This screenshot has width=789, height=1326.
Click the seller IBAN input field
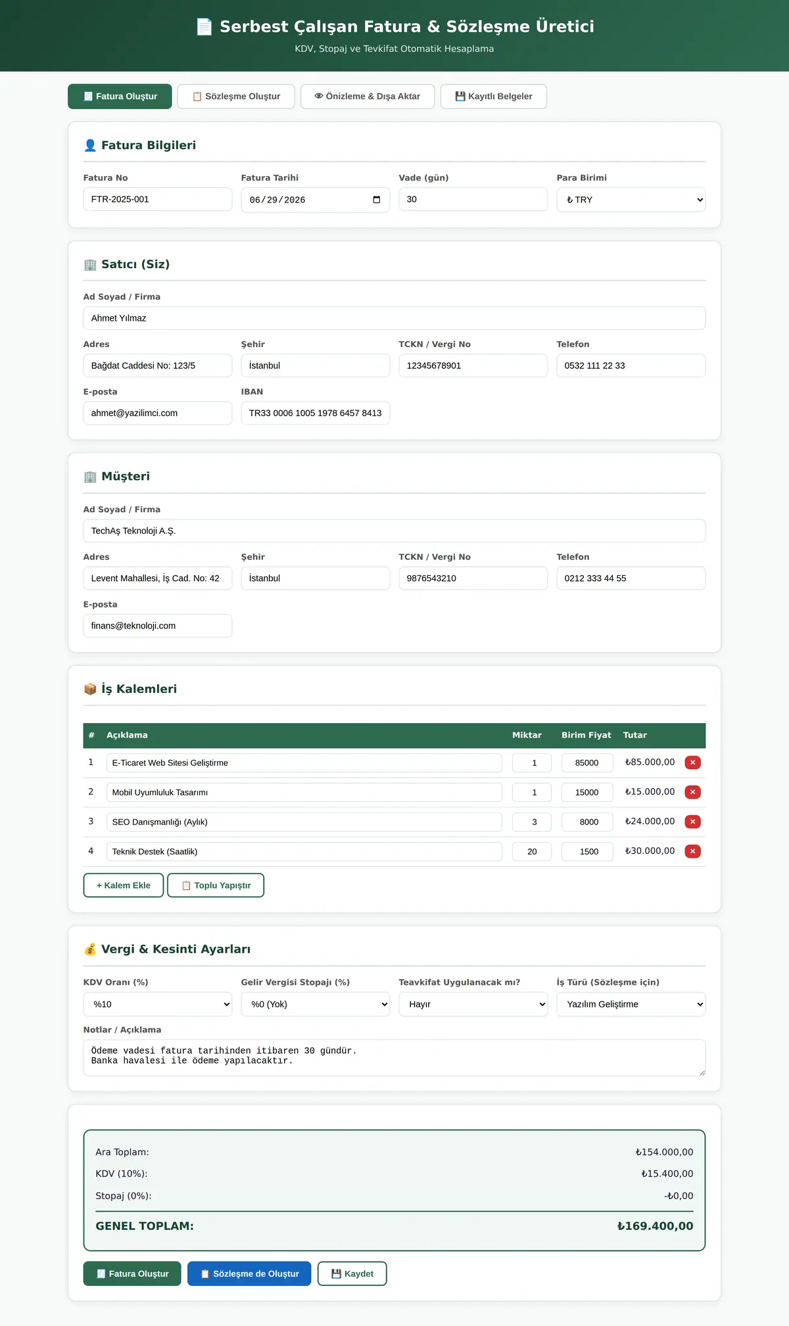[316, 413]
